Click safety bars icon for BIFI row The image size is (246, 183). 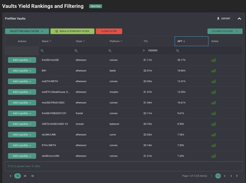pyautogui.click(x=213, y=71)
